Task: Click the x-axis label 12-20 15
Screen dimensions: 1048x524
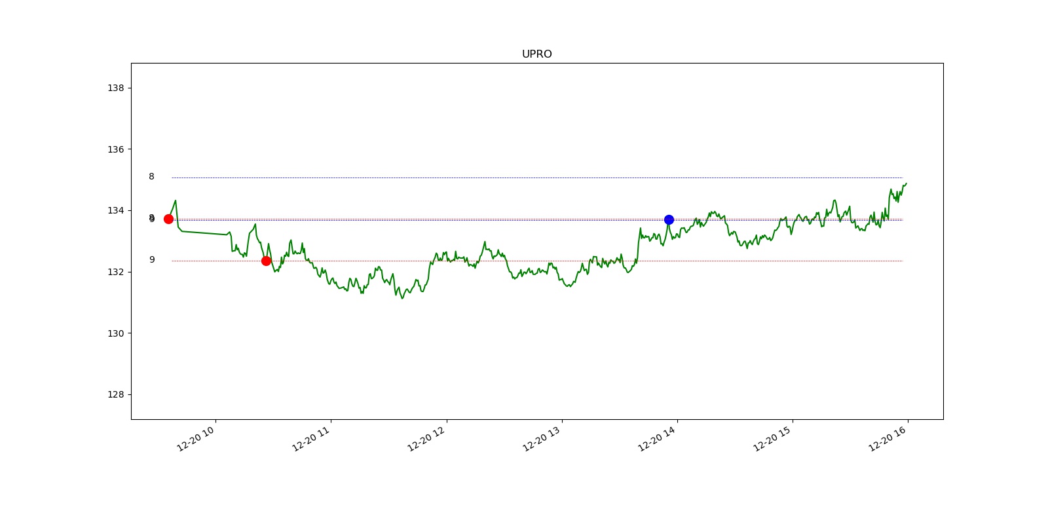Action: click(772, 438)
